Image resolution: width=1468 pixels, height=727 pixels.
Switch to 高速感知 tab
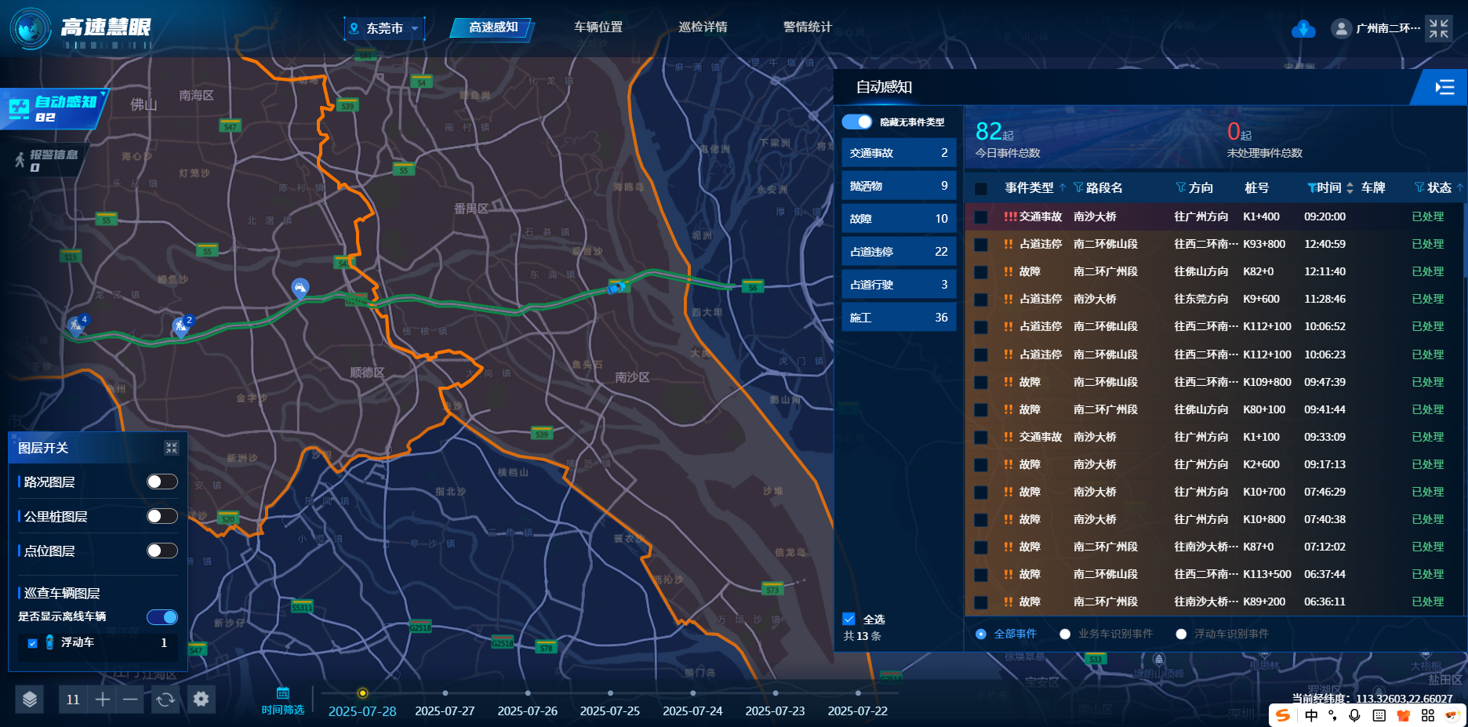click(493, 27)
